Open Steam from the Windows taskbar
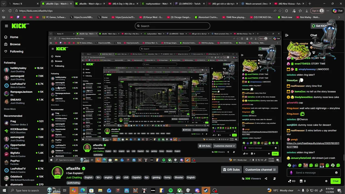 (206, 190)
